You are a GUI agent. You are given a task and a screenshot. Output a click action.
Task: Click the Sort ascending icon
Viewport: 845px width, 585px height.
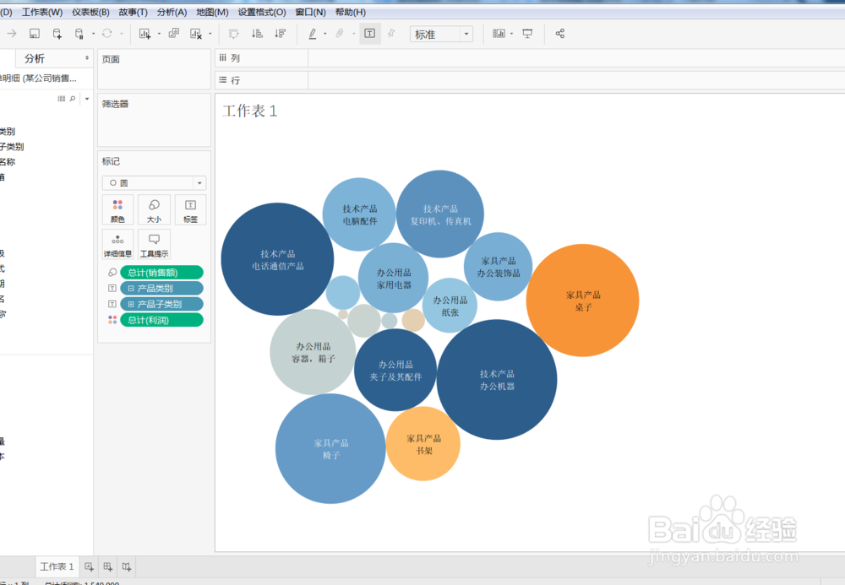coord(257,34)
